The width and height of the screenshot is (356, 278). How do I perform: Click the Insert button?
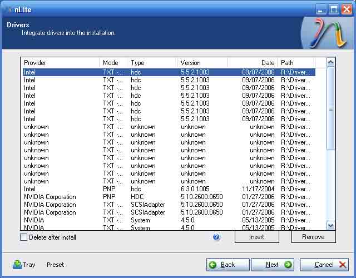(x=257, y=237)
